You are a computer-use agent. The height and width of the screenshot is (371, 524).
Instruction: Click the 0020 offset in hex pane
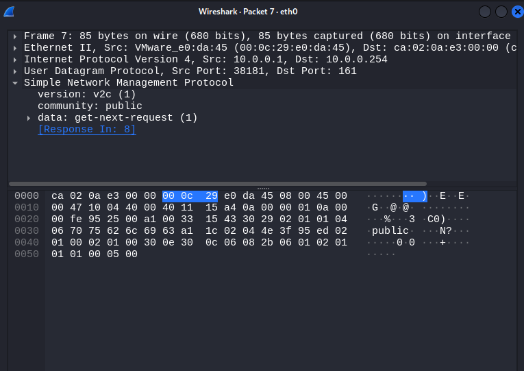27,219
